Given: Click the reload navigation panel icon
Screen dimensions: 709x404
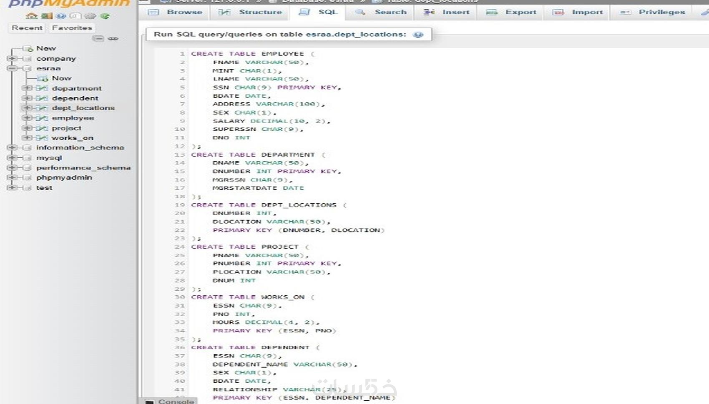Looking at the screenshot, I should point(105,16).
